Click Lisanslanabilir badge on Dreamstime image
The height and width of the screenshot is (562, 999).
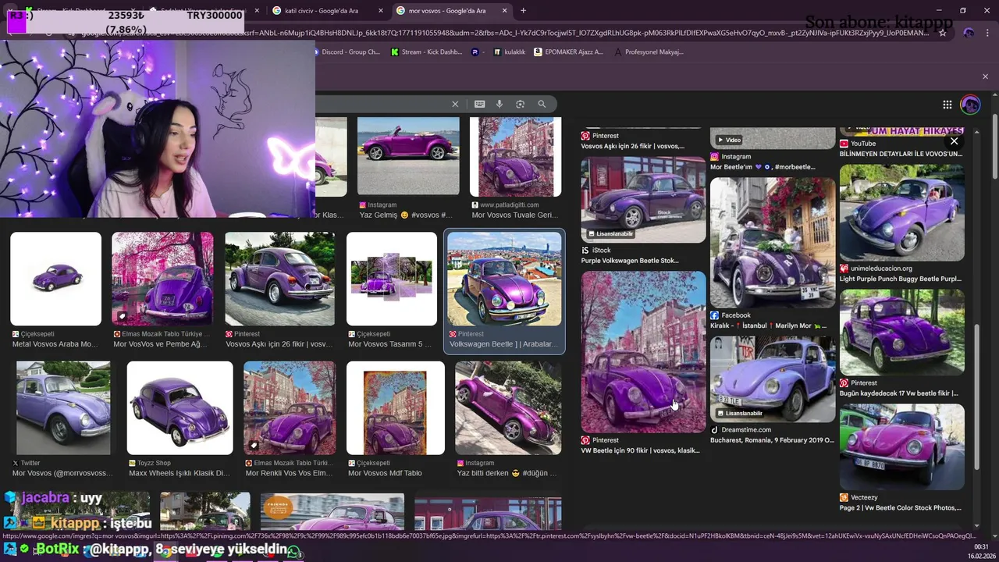740,413
